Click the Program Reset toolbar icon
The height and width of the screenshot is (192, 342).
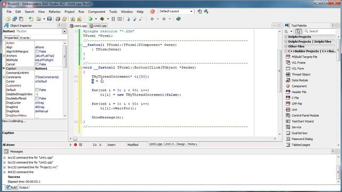[x=120, y=19]
